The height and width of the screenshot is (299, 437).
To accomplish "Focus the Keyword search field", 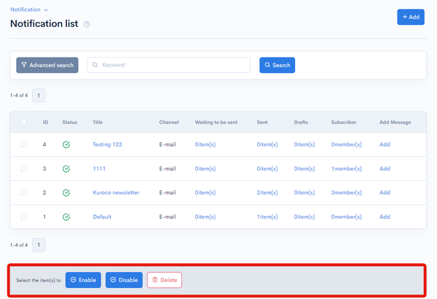I will pos(169,65).
